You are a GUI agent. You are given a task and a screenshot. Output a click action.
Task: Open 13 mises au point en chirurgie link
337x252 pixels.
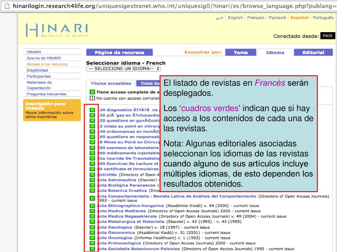click(x=128, y=126)
